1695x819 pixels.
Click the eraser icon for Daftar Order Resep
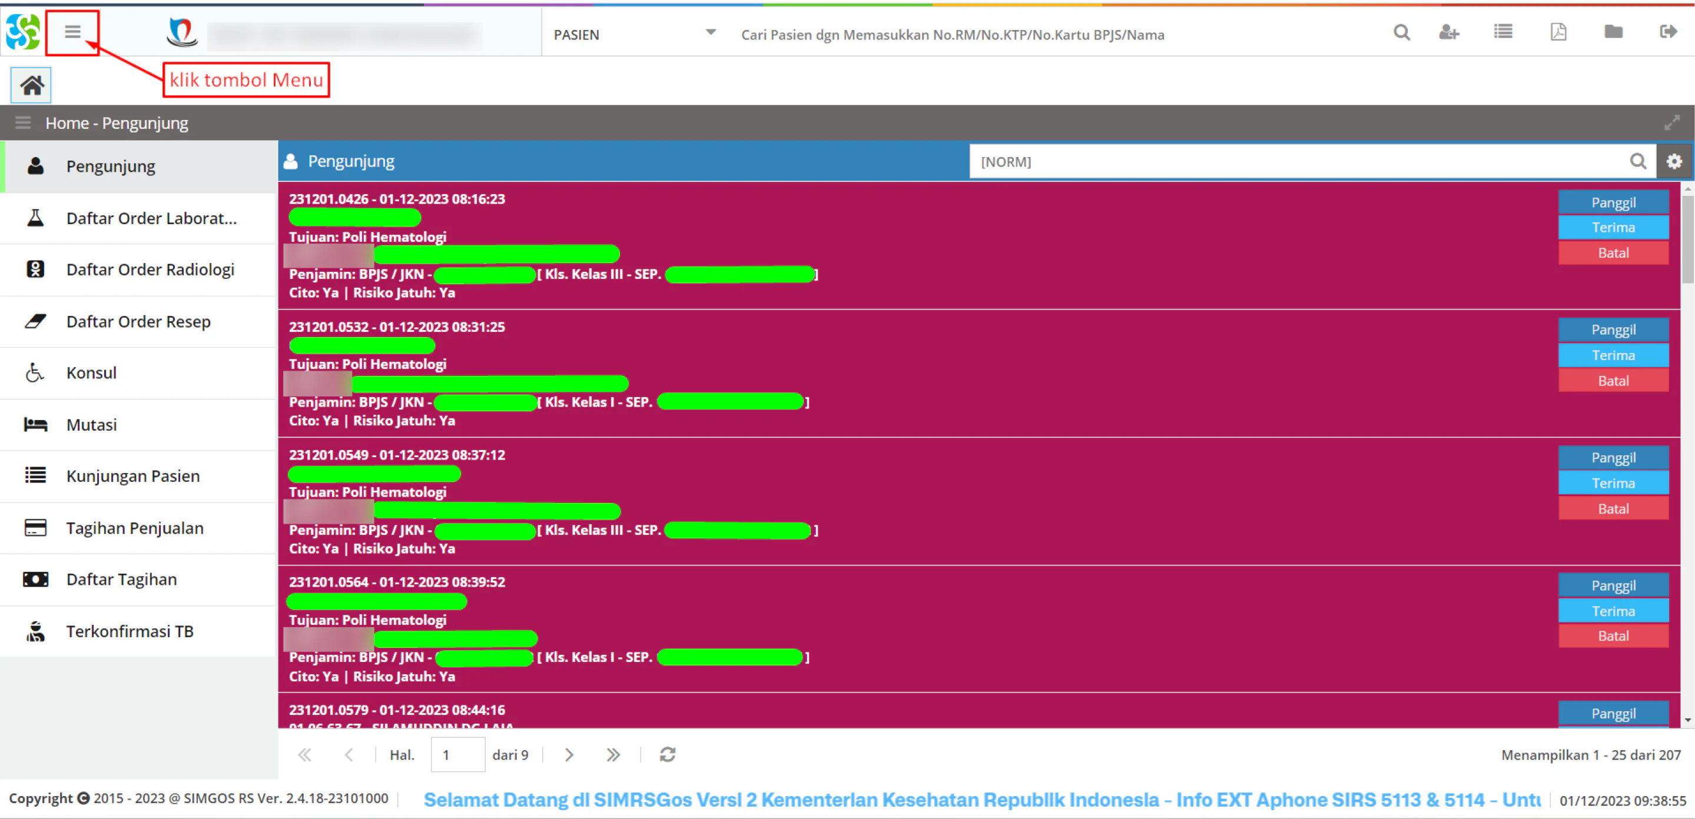35,321
